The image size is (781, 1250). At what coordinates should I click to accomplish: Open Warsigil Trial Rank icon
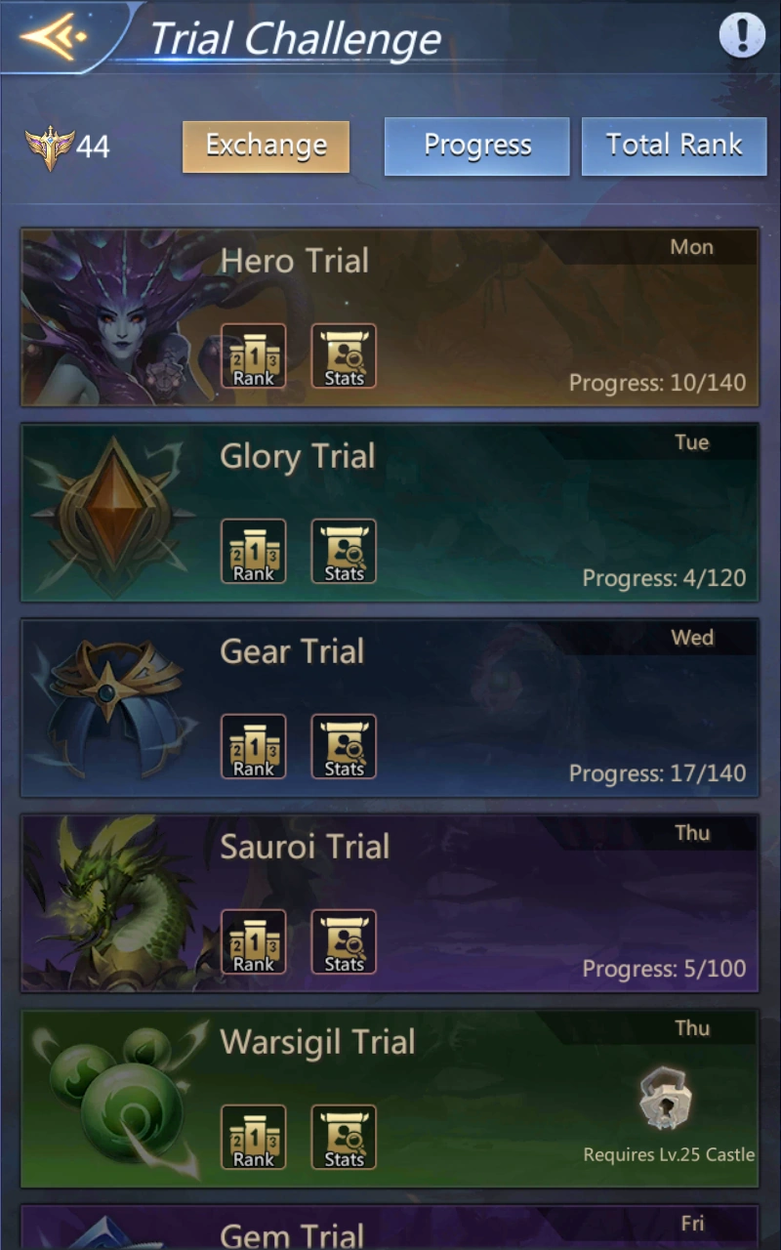pos(254,1137)
